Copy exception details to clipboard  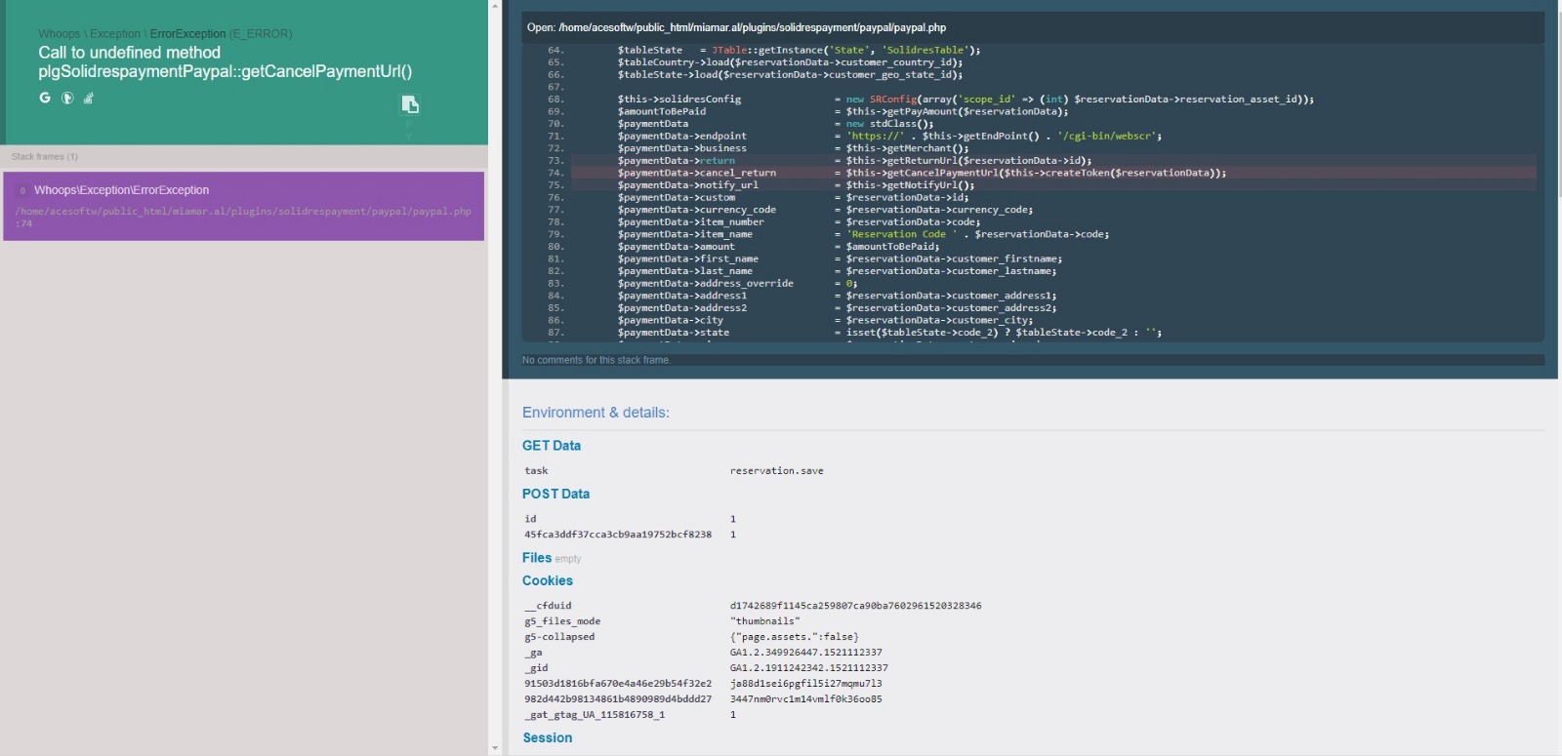coord(410,104)
